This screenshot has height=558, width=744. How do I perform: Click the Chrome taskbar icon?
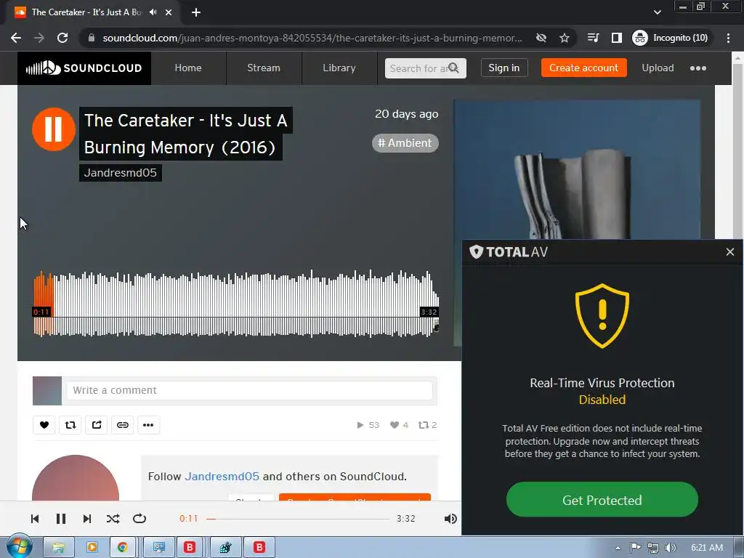click(123, 548)
